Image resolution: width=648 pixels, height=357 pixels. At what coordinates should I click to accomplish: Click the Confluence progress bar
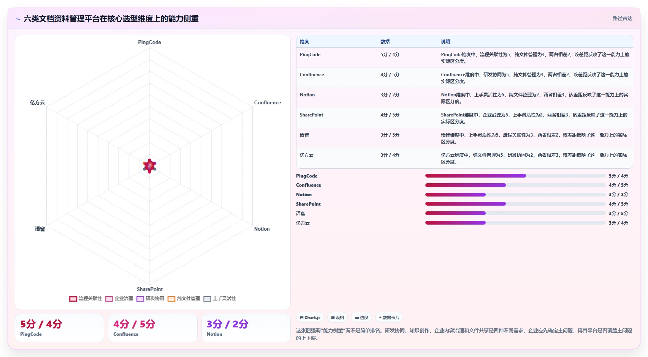(515, 185)
